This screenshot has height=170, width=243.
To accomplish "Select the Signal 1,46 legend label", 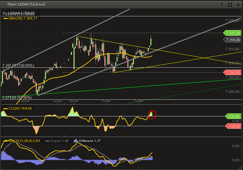I will pos(59,141).
